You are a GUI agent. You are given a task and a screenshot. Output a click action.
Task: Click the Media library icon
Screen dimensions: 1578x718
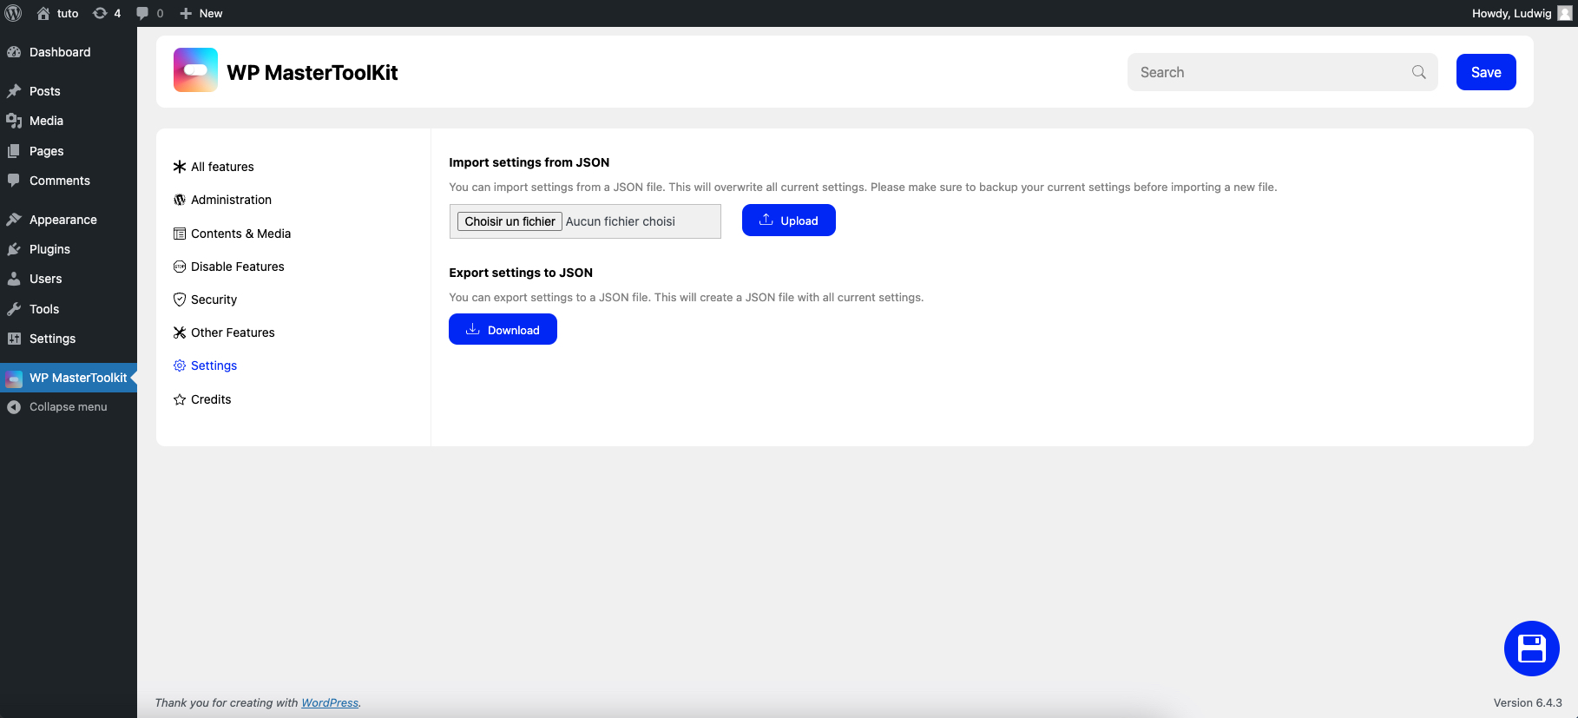point(14,121)
